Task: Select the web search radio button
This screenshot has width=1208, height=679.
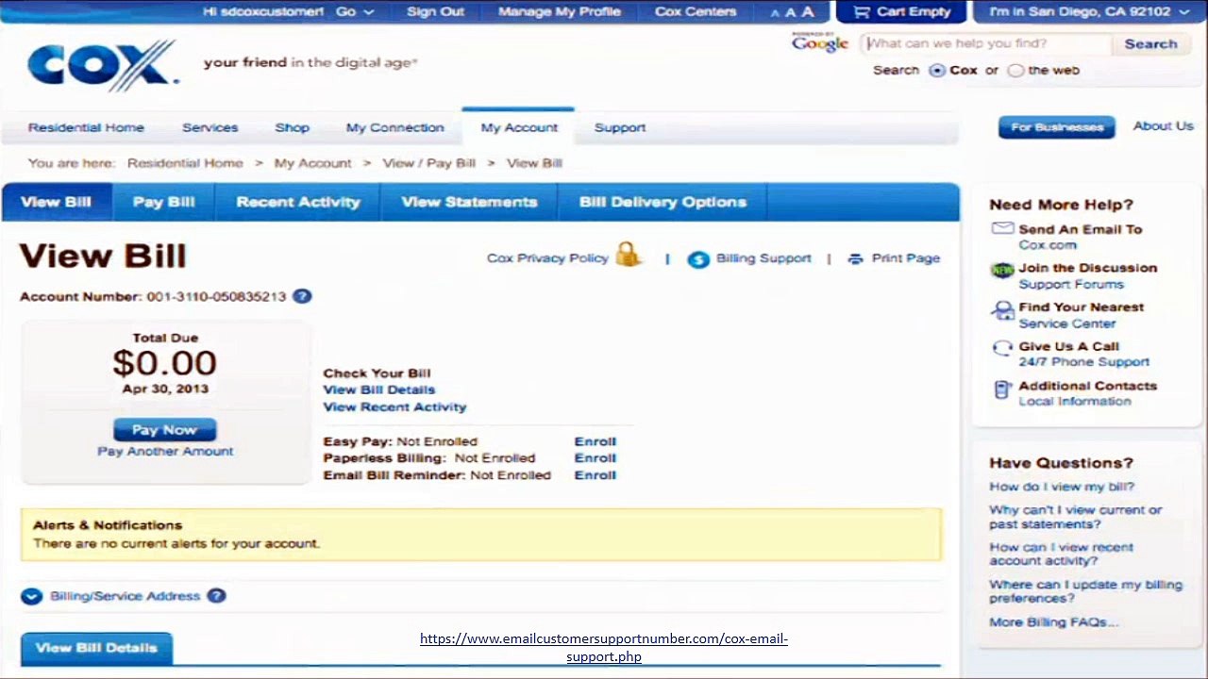Action: 1015,71
